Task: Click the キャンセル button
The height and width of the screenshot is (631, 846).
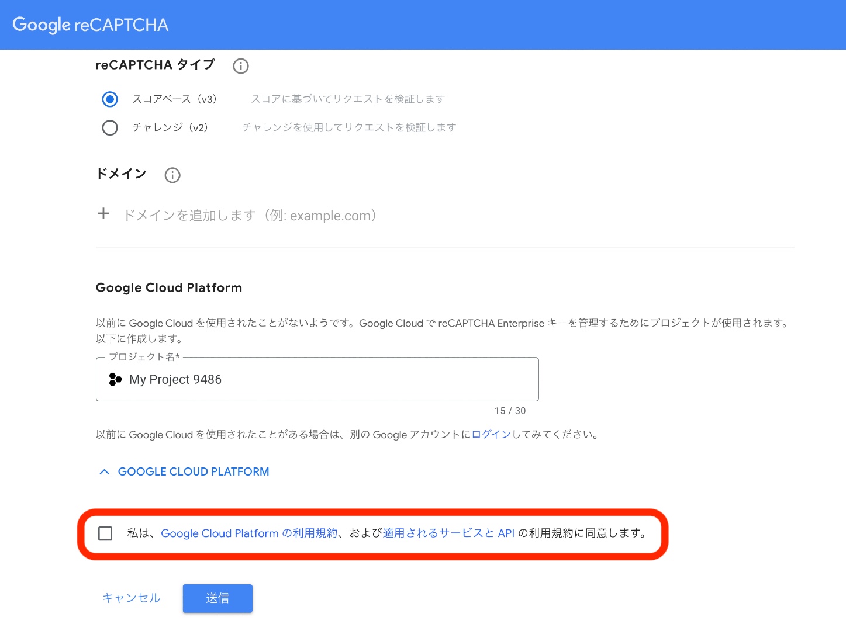Action: tap(132, 598)
